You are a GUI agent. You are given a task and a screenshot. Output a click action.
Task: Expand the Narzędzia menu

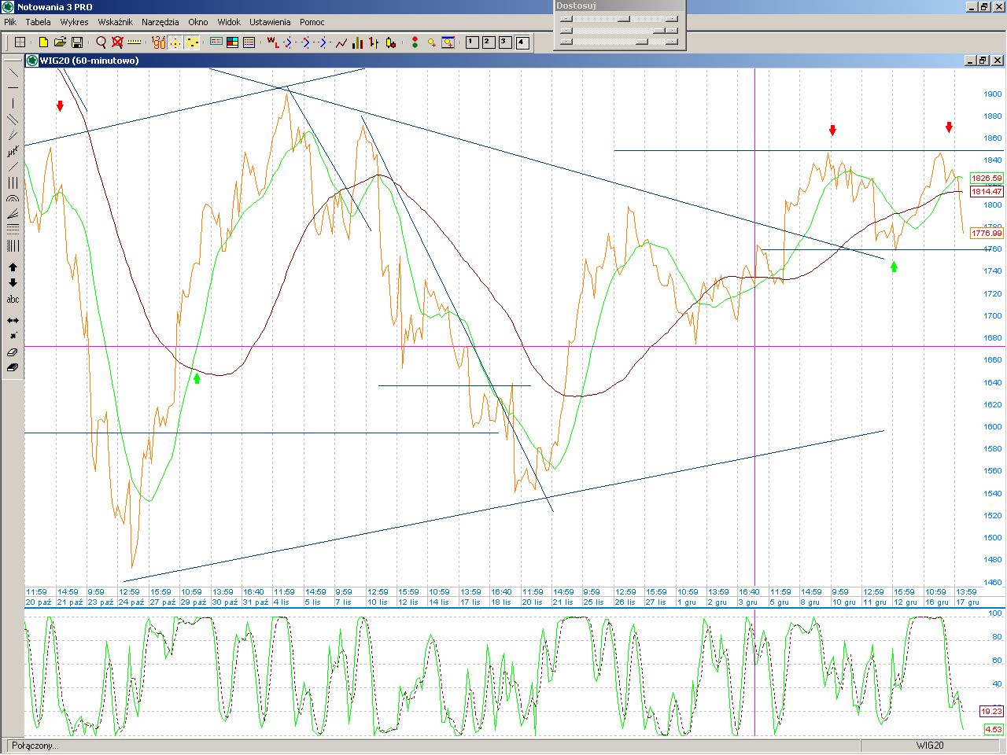160,22
